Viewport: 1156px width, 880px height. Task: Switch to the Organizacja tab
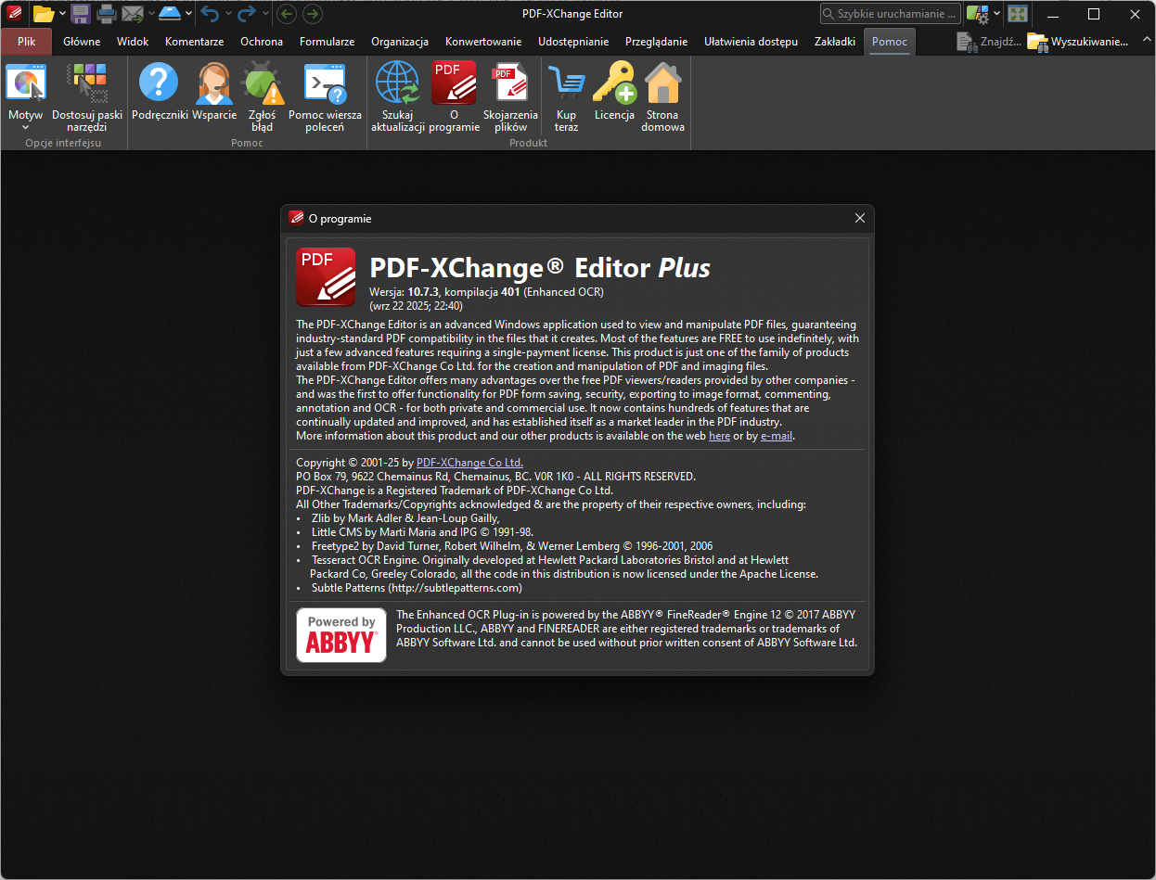click(400, 41)
